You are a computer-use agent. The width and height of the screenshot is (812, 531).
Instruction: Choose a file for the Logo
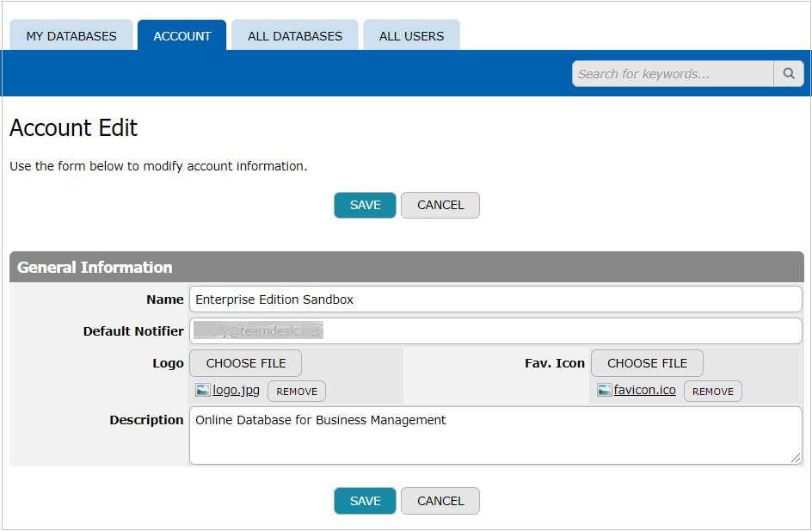click(245, 363)
